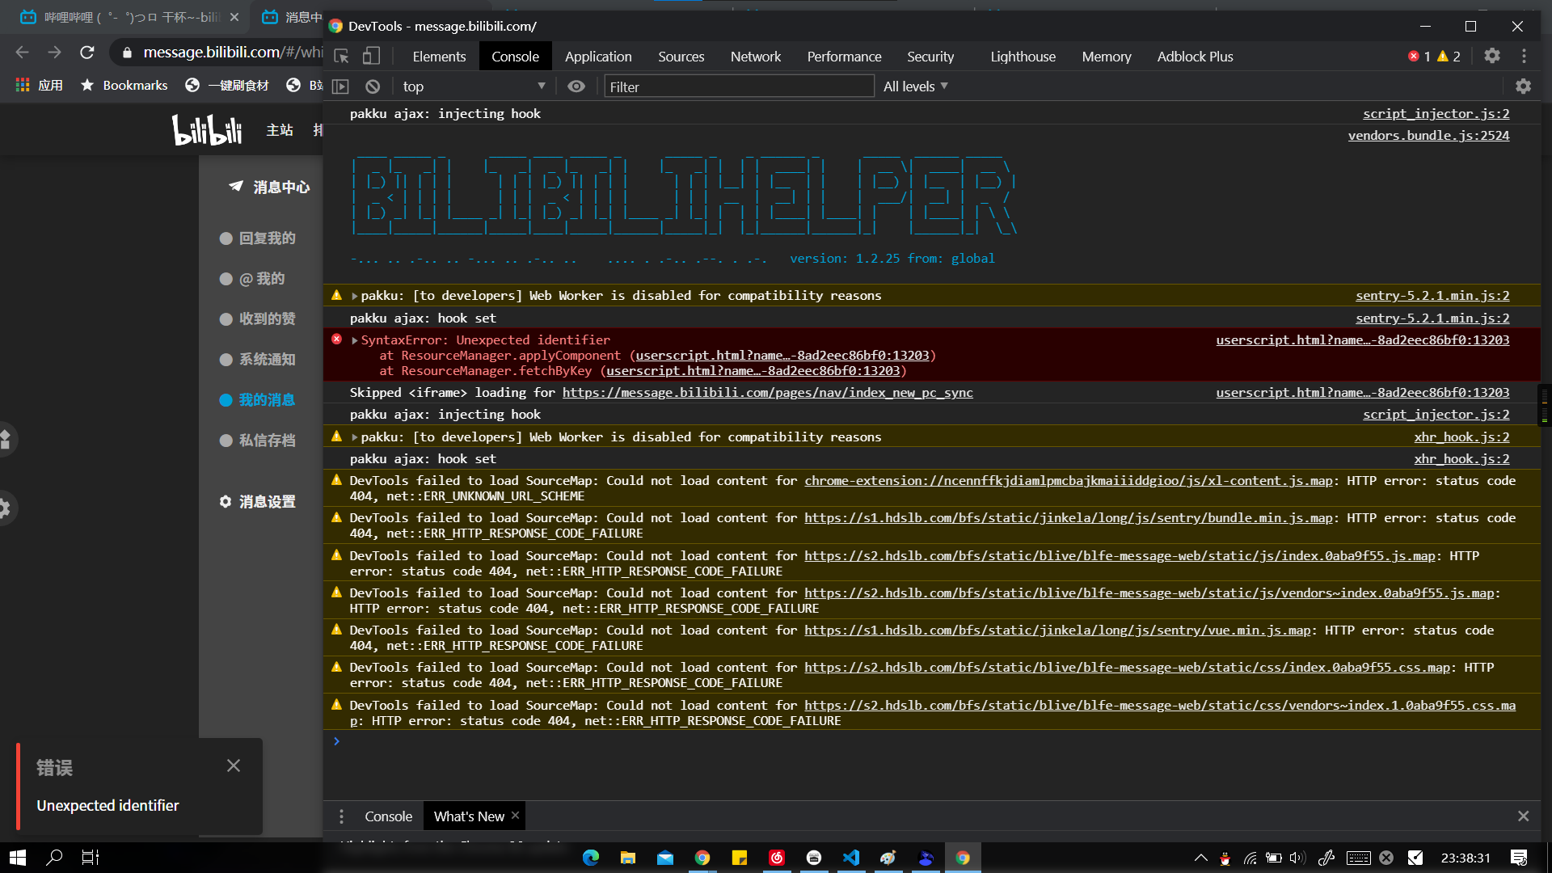This screenshot has width=1552, height=873.
Task: Open DevTools three-dot customize menu
Action: click(x=1524, y=57)
